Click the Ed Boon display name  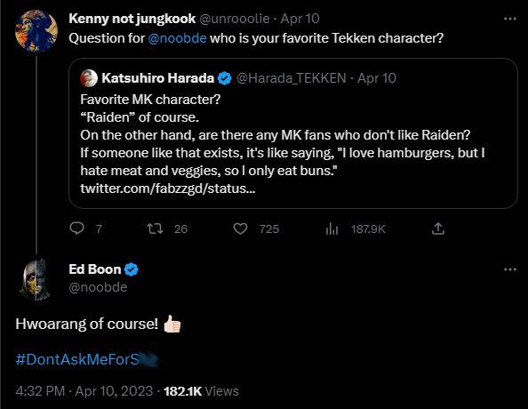pyautogui.click(x=94, y=269)
